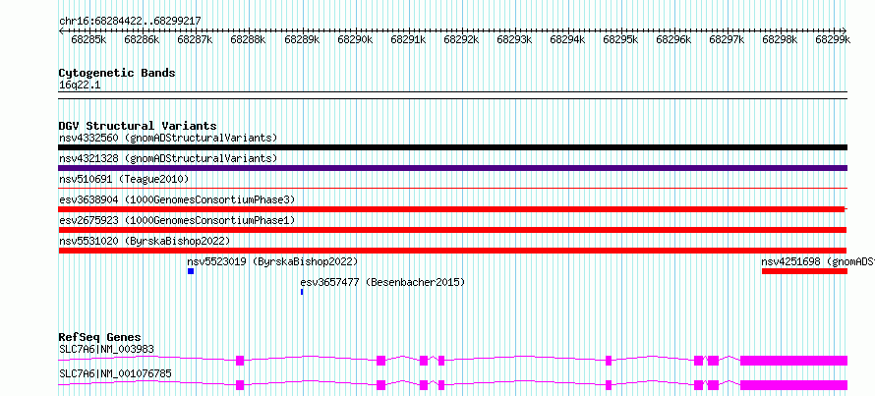Click the 68285k ruler position
Image resolution: width=875 pixels, height=396 pixels.
pyautogui.click(x=88, y=39)
